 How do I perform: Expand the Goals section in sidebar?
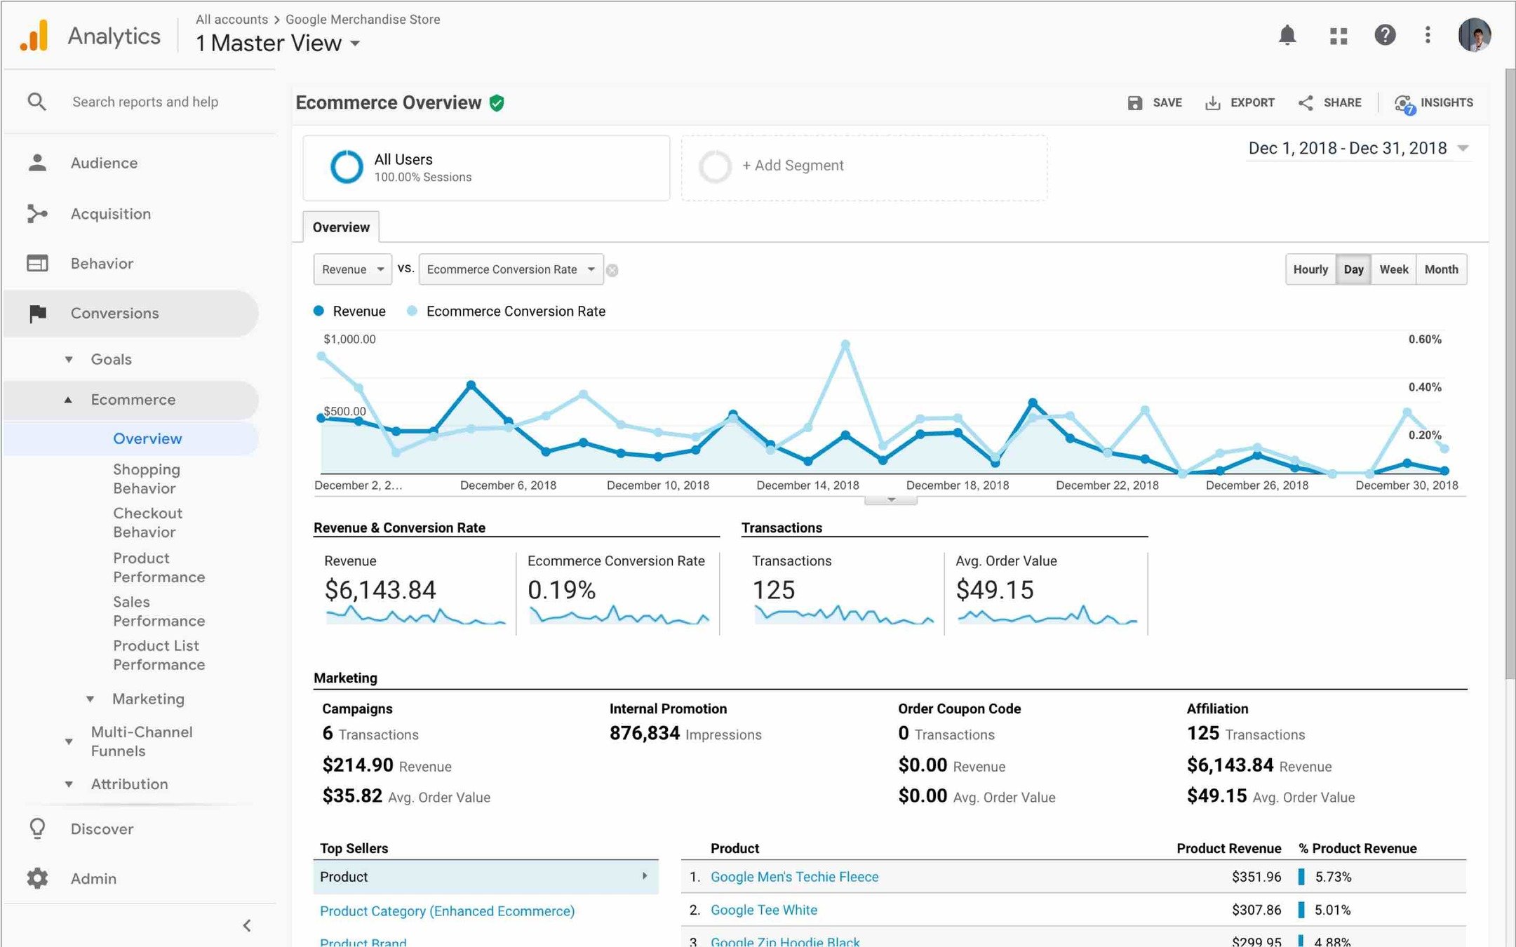[111, 359]
